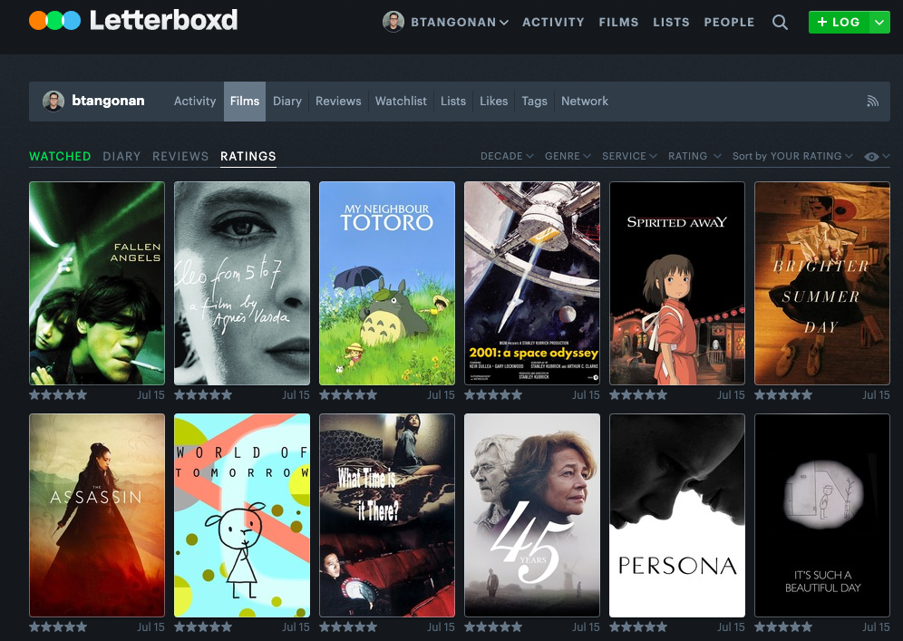Image resolution: width=903 pixels, height=641 pixels.
Task: Open the What Time Is It There? poster
Action: [387, 516]
